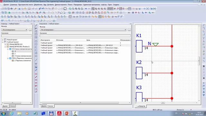
Task: Select connection row with designation 2
Action: pyautogui.click(x=85, y=45)
